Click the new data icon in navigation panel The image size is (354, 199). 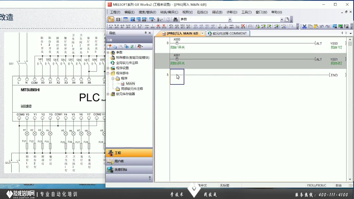click(109, 47)
